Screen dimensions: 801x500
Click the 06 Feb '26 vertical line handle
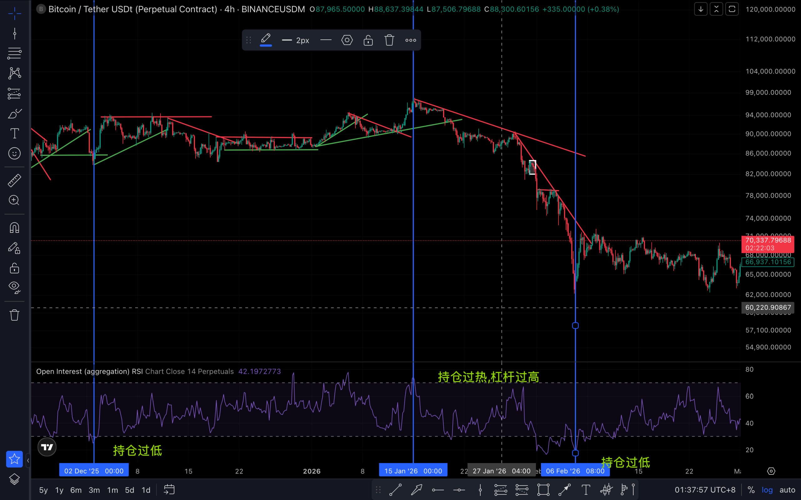tap(575, 326)
